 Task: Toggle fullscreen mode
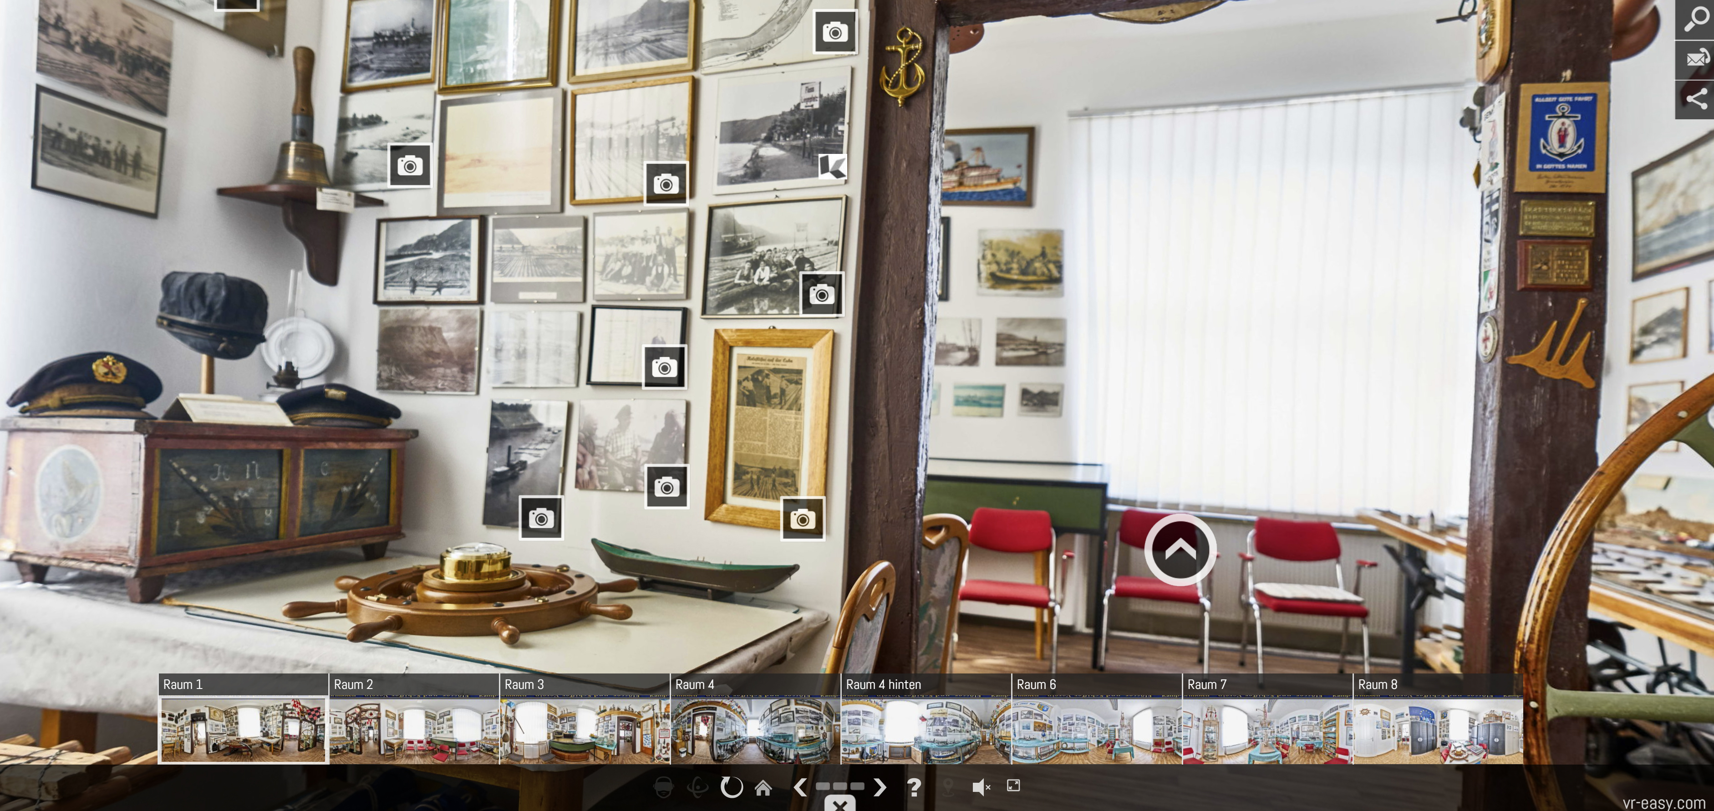[x=1013, y=785]
